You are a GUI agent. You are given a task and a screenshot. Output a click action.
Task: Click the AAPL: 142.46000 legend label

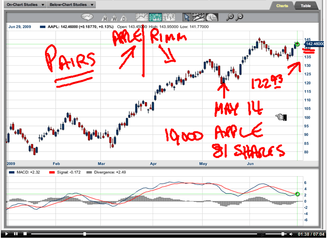coord(80,27)
